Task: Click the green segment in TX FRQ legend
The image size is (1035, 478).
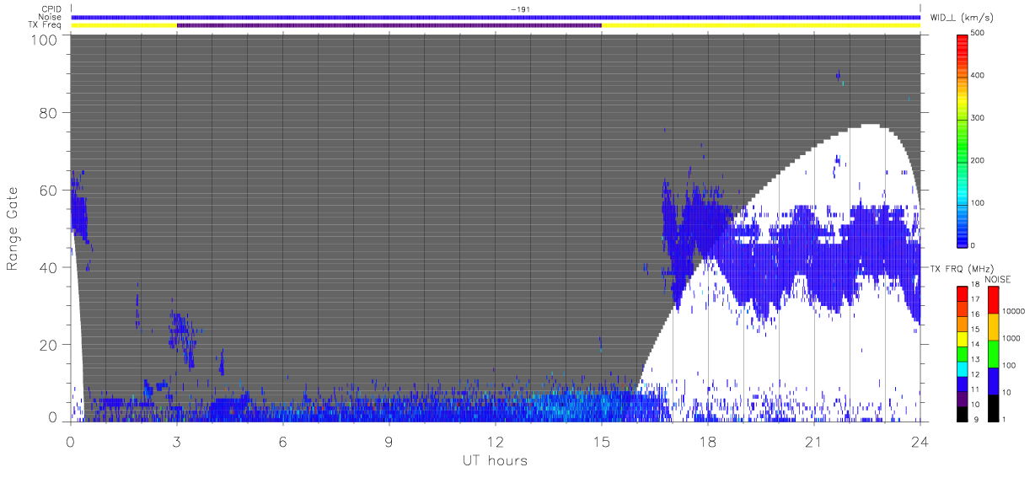Action: tap(963, 355)
